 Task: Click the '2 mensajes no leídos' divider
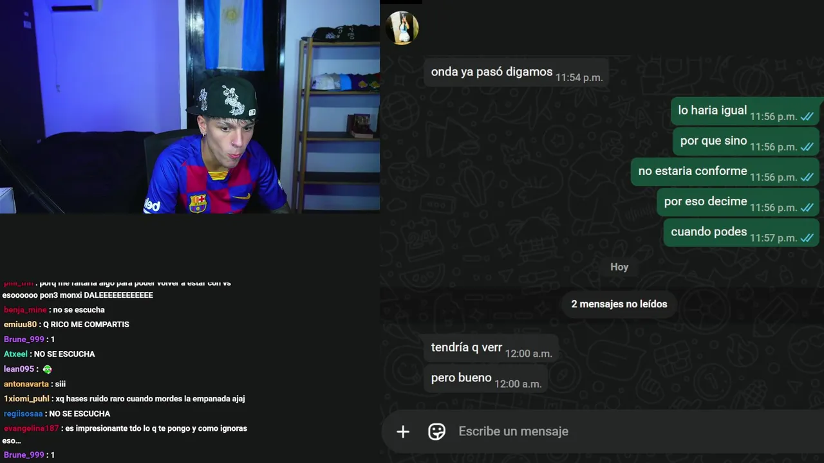click(x=619, y=304)
